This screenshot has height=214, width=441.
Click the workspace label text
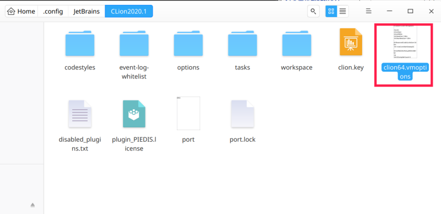coord(297,68)
